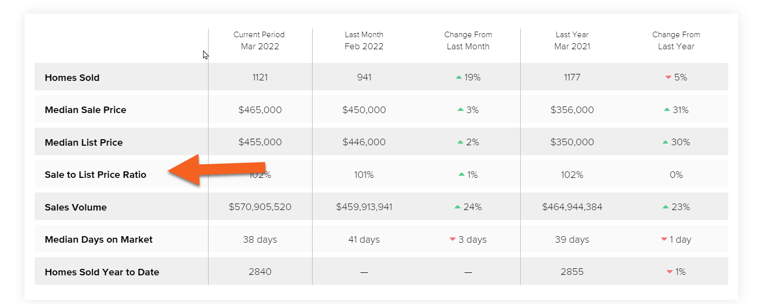Viewport: 774px width, 304px height.
Task: Click green up arrow beside 19% Homes Sold
Action: click(458, 77)
